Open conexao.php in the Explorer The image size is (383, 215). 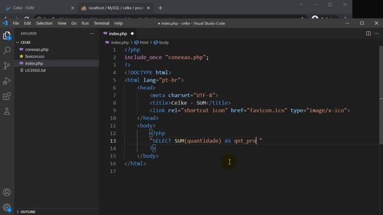click(37, 50)
